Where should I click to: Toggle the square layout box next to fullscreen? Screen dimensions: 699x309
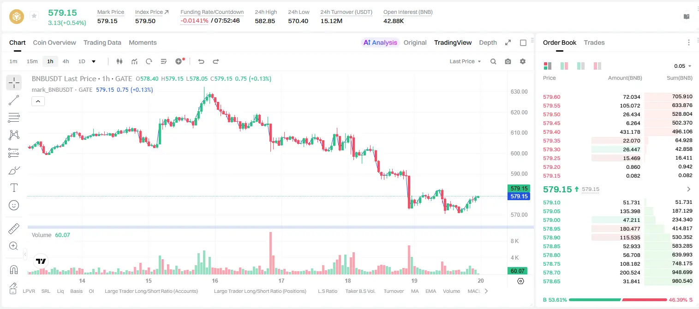(x=523, y=42)
